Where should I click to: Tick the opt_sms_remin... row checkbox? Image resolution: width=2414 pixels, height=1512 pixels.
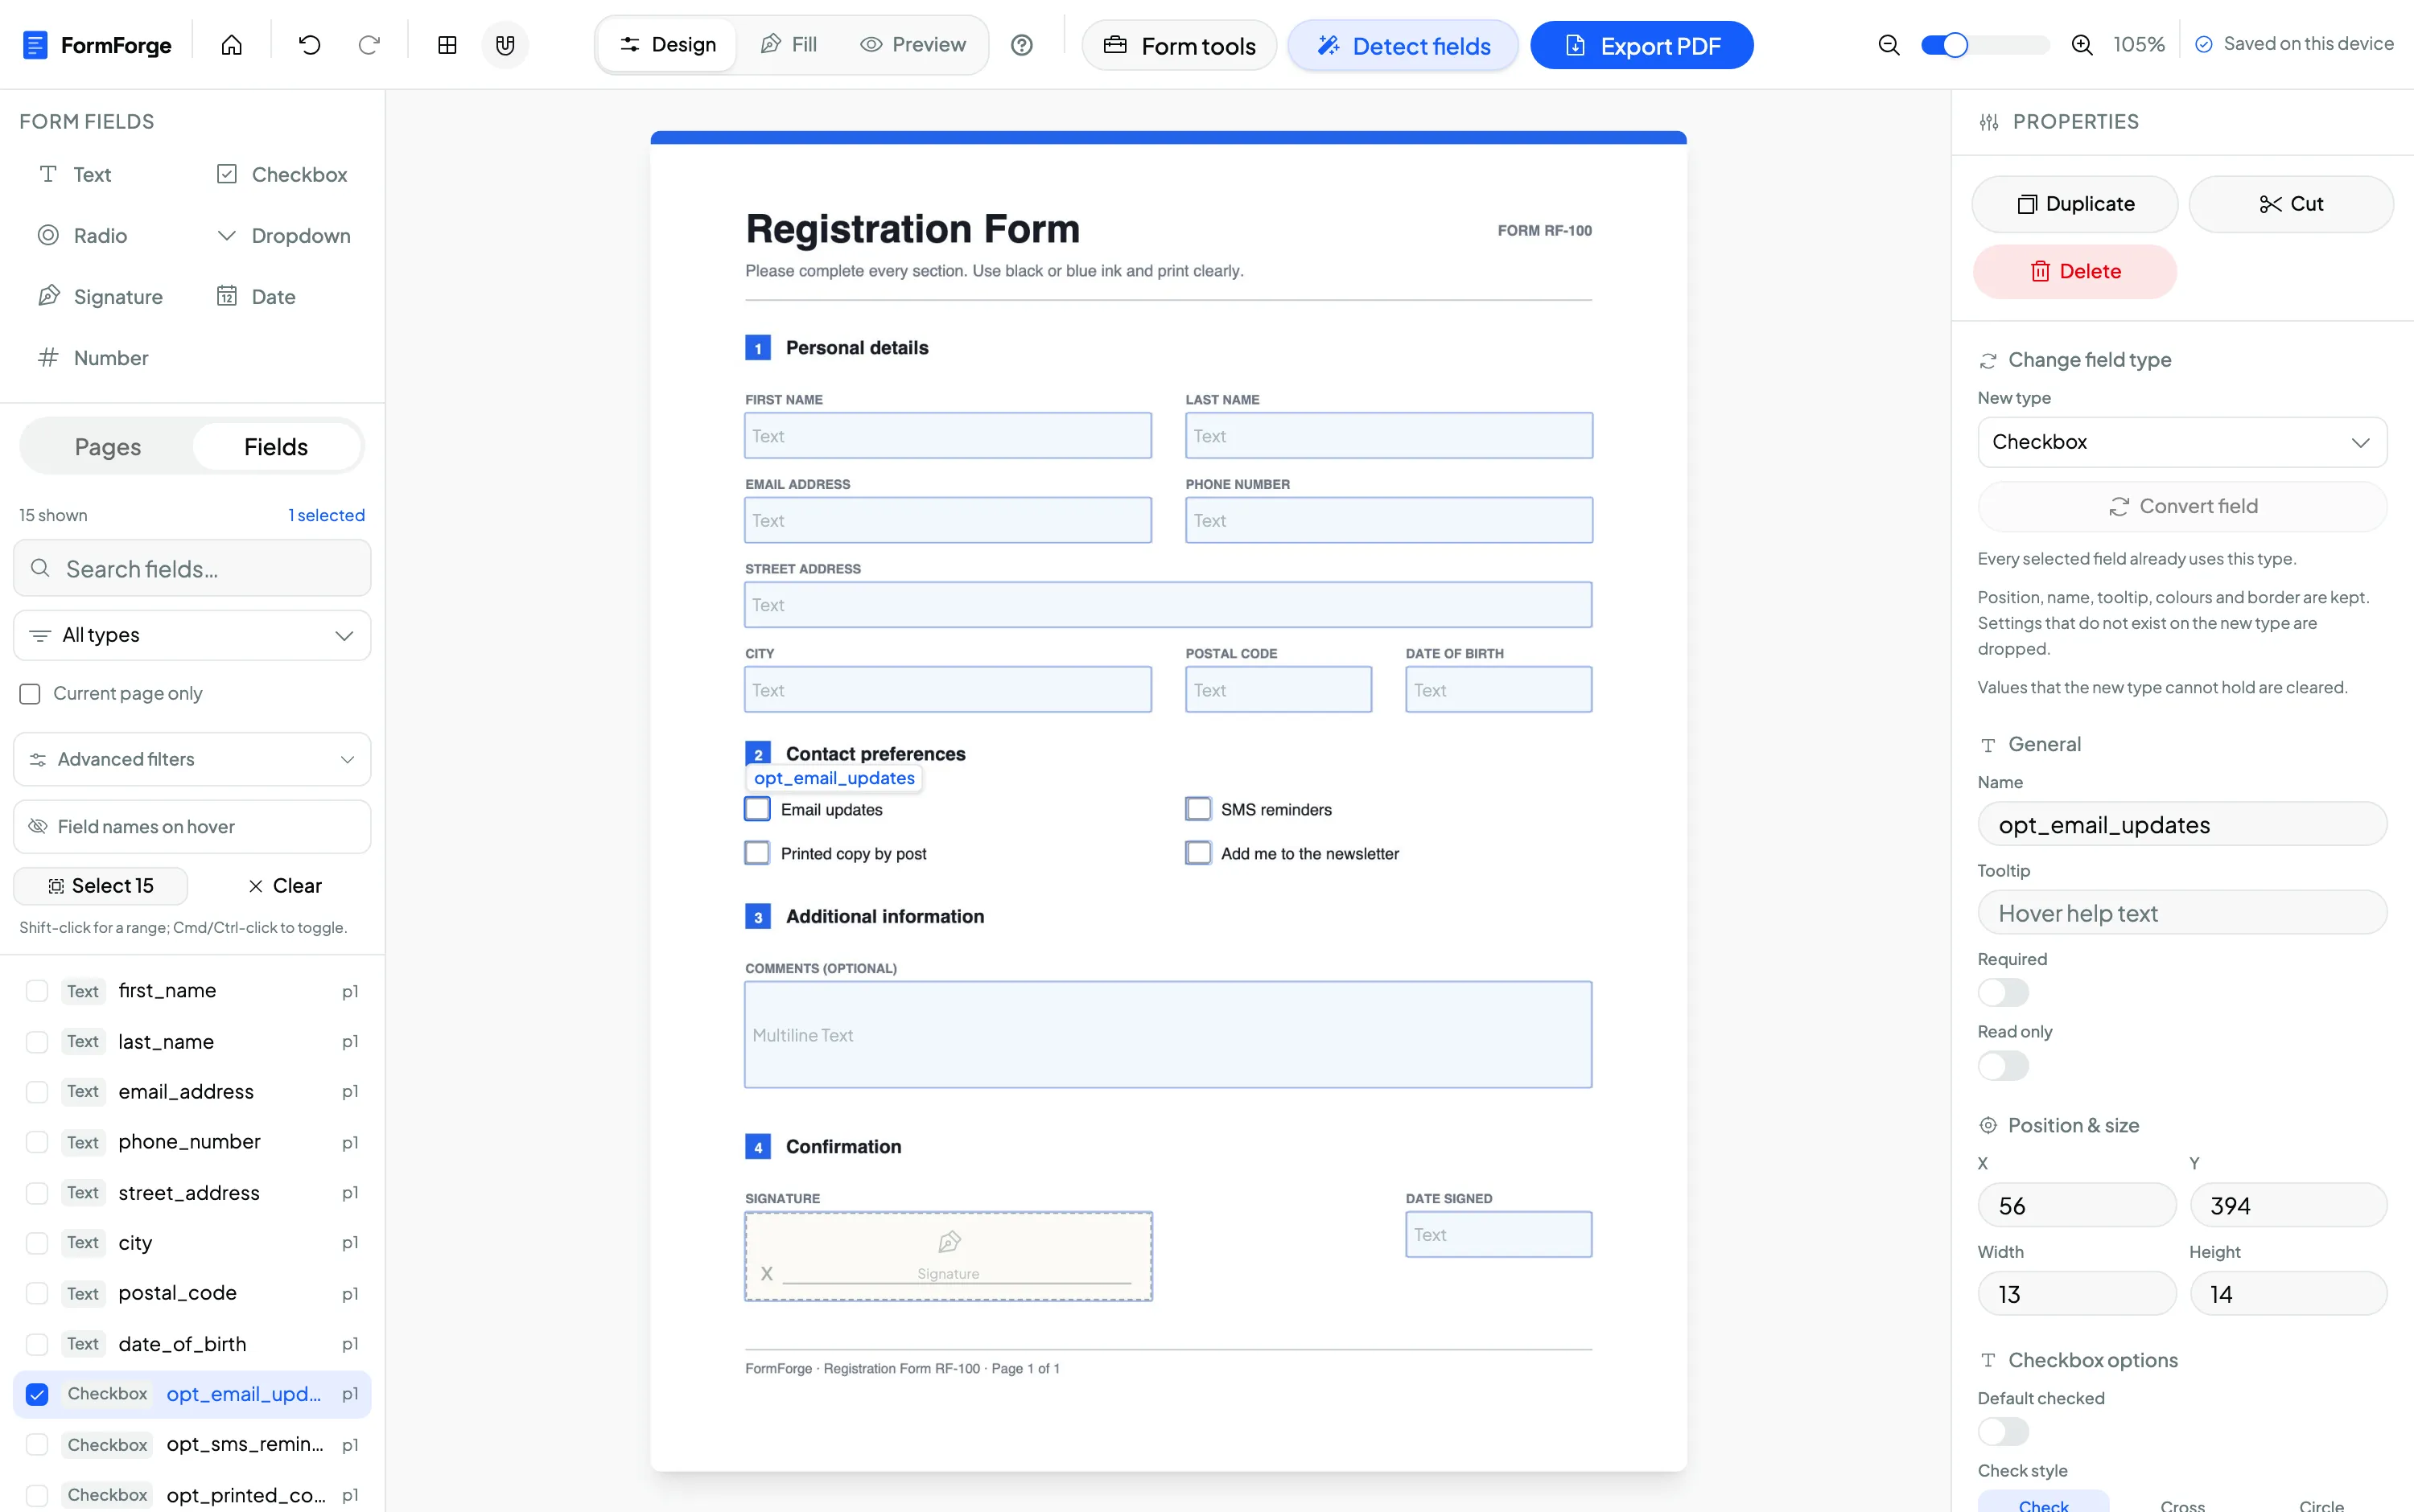click(37, 1444)
